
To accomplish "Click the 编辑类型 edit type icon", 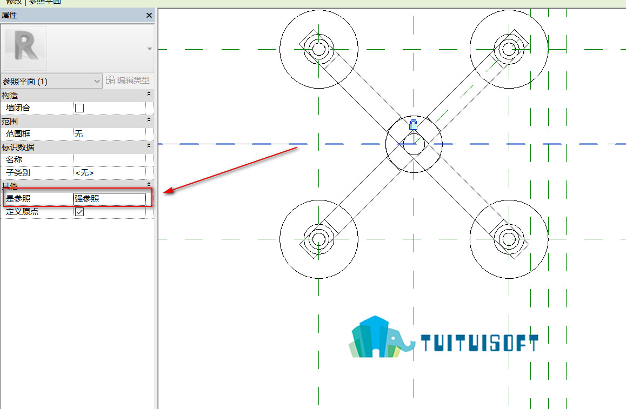I will coord(110,80).
